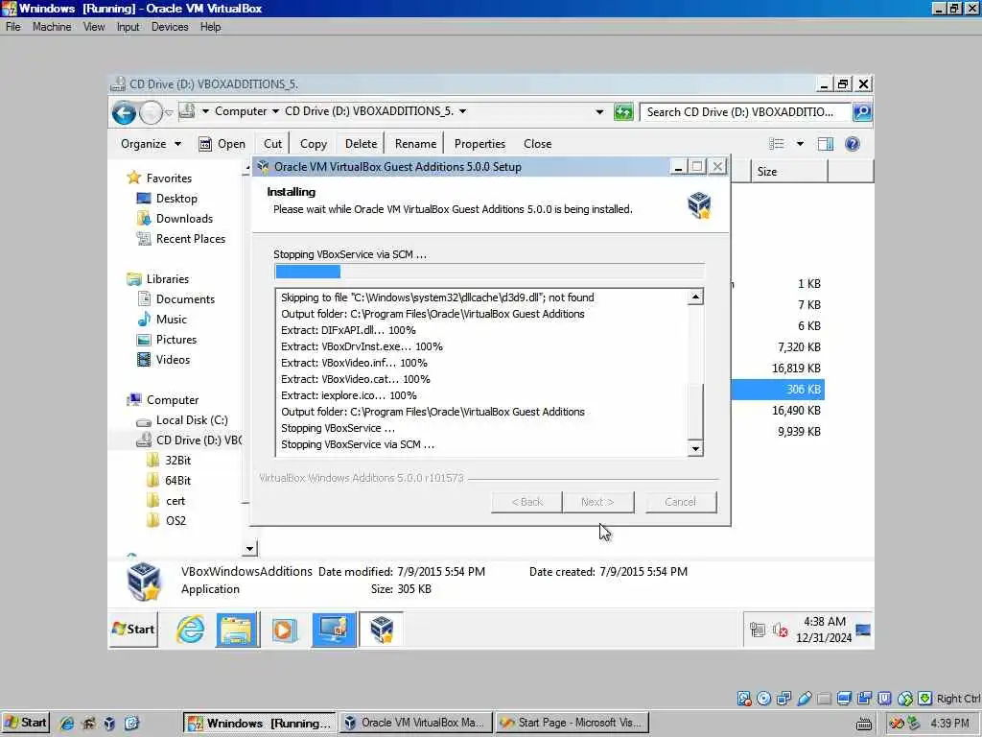Click the VirtualBox optical disk indicator

coord(764,699)
